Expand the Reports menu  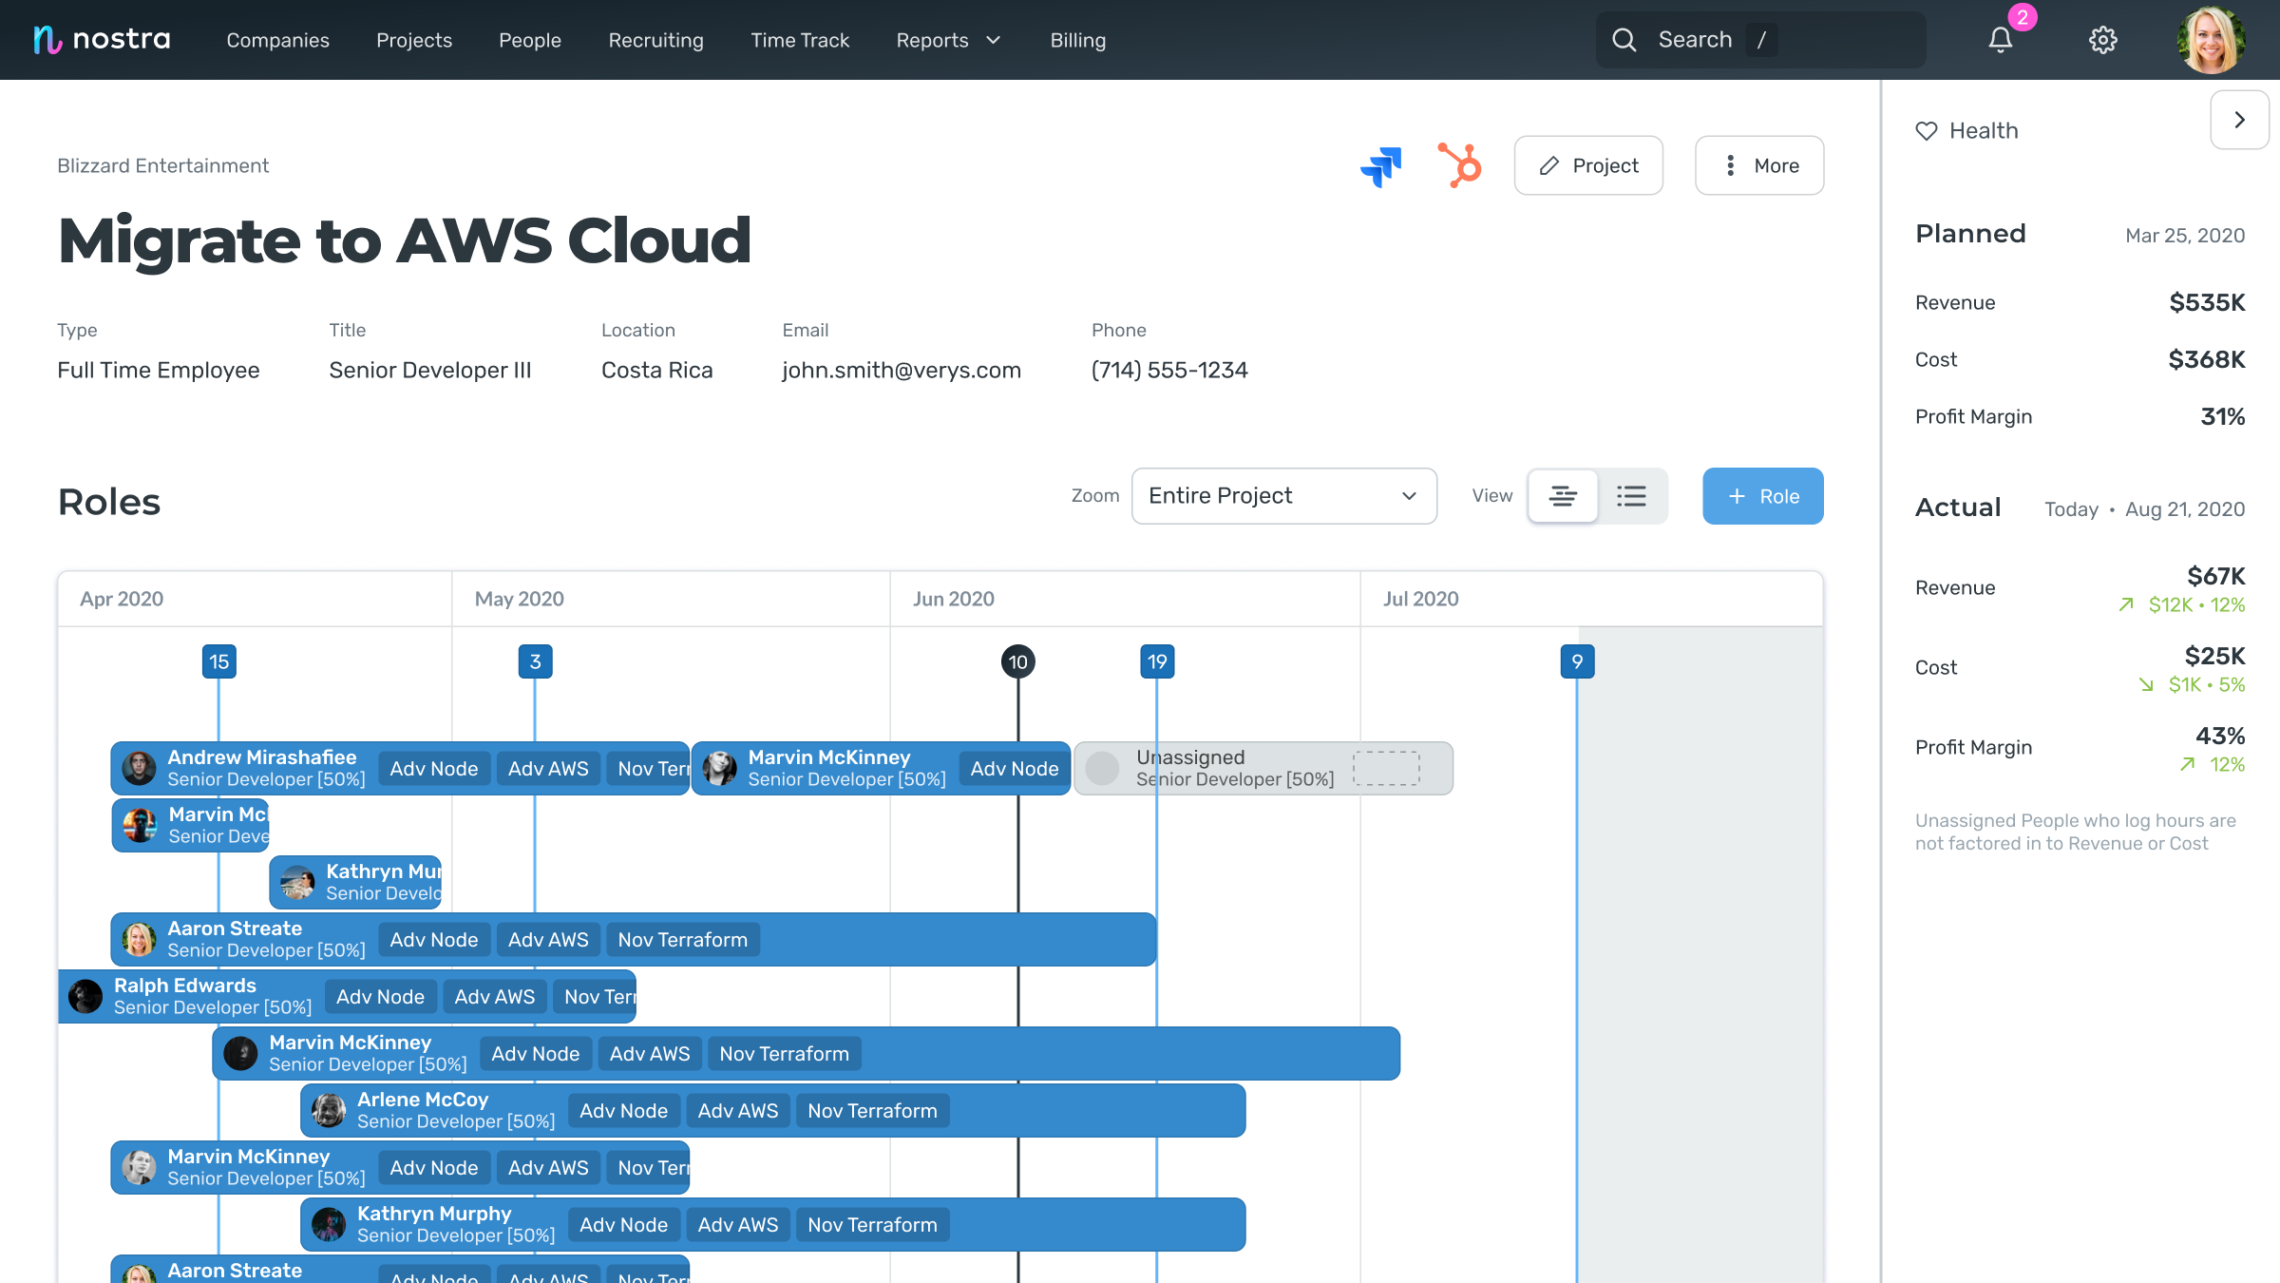click(948, 40)
